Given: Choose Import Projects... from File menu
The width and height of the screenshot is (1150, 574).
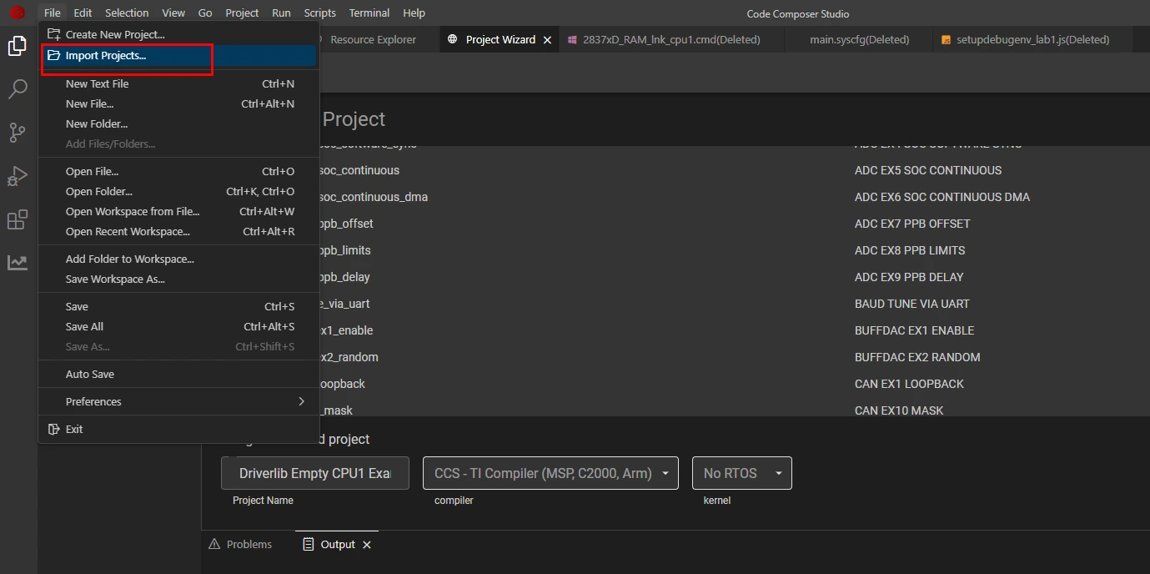Looking at the screenshot, I should click(x=178, y=56).
